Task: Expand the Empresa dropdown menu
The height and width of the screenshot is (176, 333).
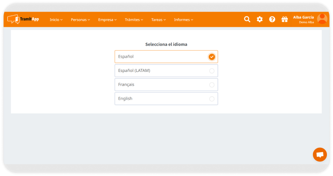Action: pyautogui.click(x=107, y=20)
